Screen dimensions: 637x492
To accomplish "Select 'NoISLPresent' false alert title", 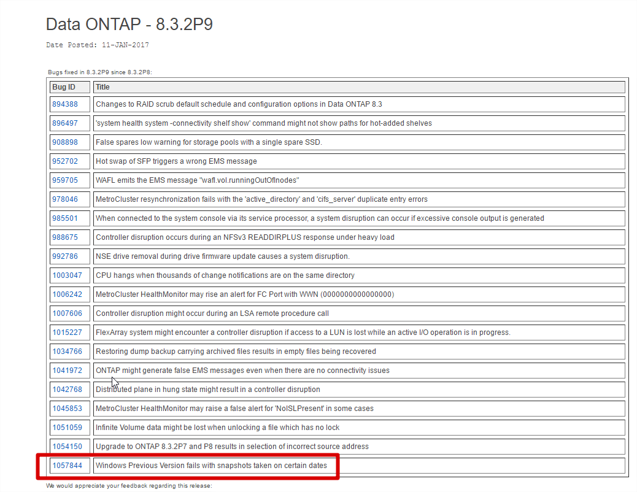I will point(234,409).
